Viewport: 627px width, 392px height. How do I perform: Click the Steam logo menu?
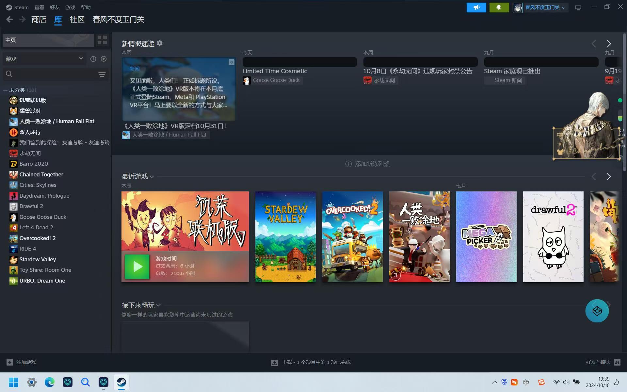17,7
